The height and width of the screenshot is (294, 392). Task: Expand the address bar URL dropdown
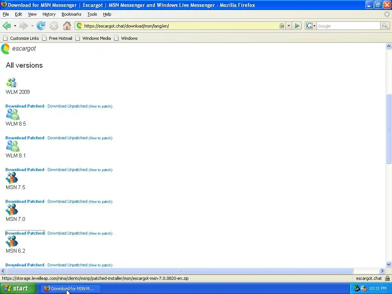[x=289, y=26]
